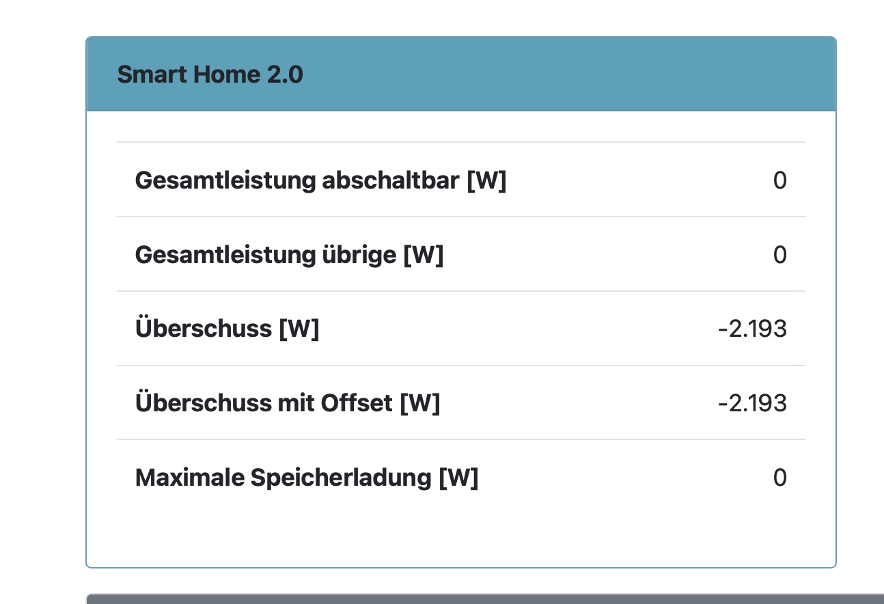Screen dimensions: 884x604
Task: Click the Maximale Speicherladung value 0
Action: 779,478
